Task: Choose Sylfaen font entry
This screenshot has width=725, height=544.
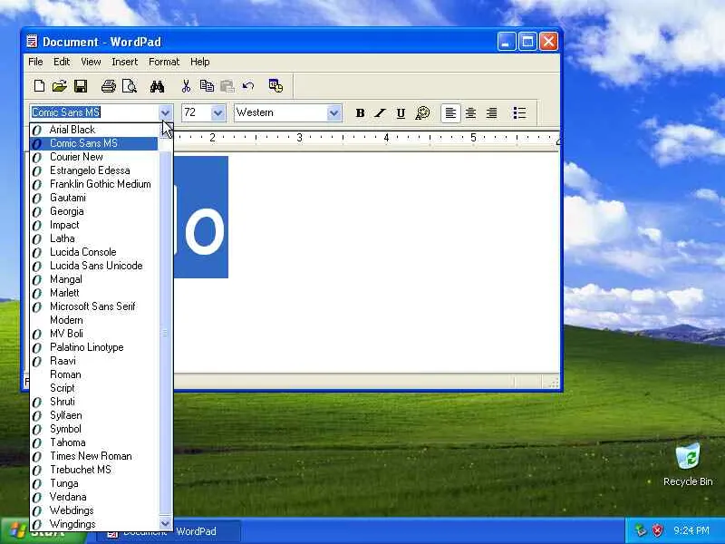Action: tap(94, 415)
